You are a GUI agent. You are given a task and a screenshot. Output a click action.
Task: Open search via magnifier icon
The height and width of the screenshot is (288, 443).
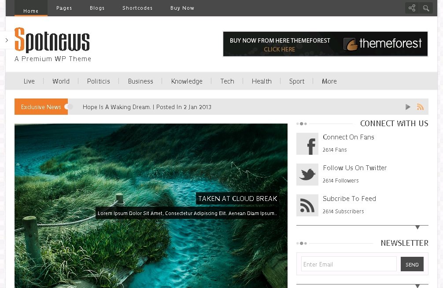tap(426, 8)
